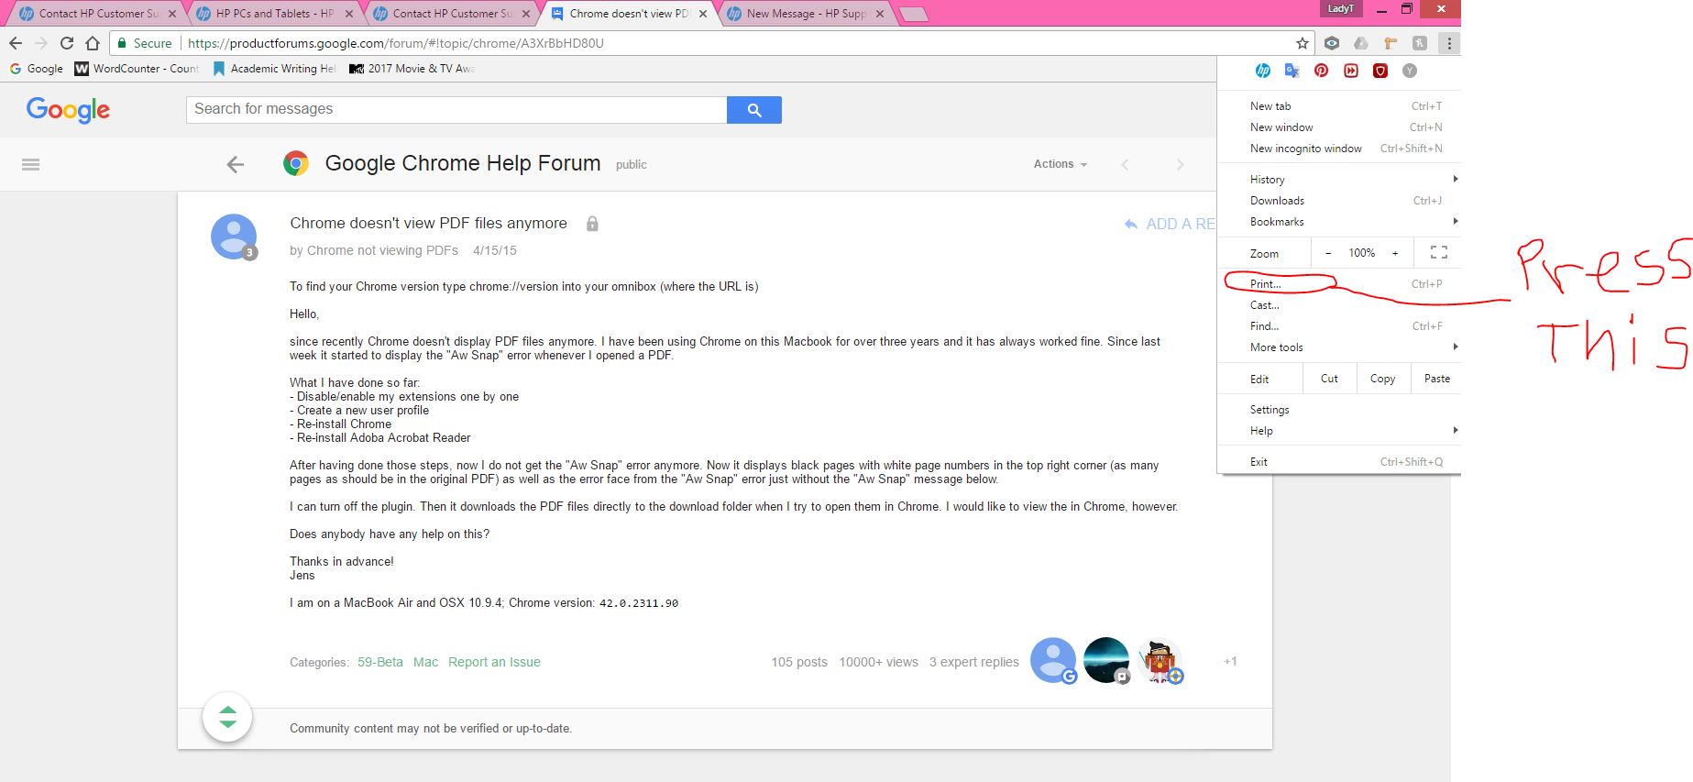Click the reply arrow icon next to ADD A RE
Viewport: 1693px width, 782px height.
point(1131,224)
